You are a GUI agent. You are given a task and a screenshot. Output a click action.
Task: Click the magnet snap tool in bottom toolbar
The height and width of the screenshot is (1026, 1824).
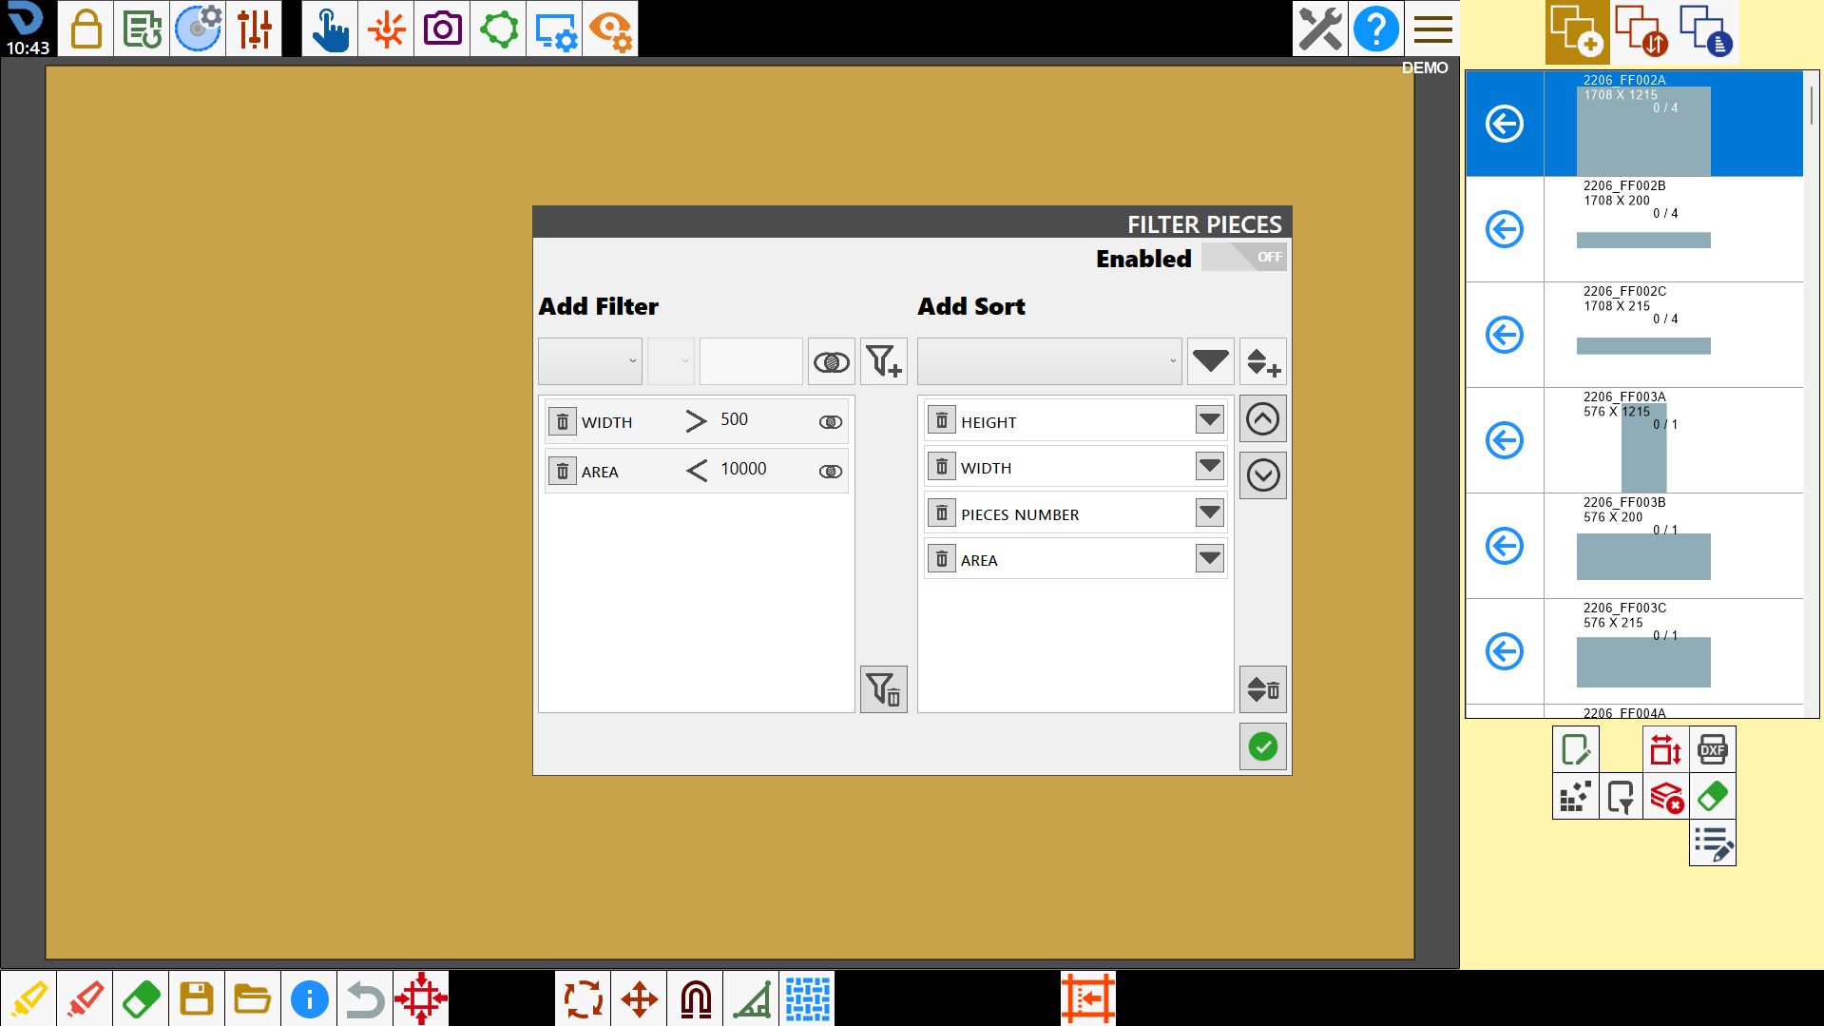tap(696, 998)
